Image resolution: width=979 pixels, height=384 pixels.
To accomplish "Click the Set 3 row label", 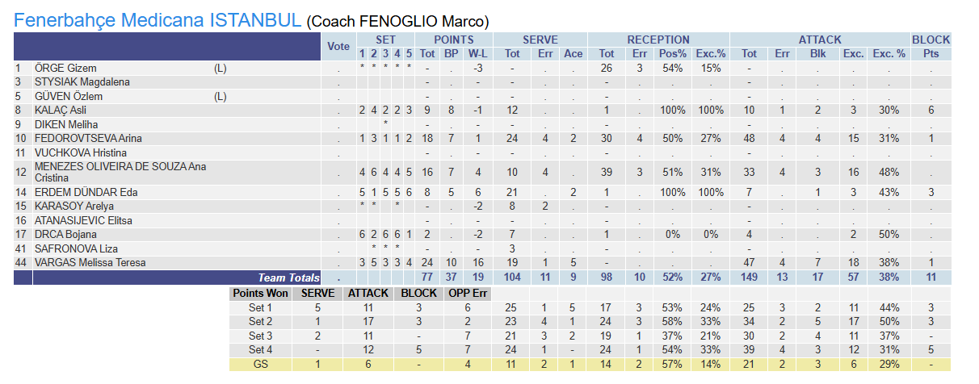I will [260, 336].
